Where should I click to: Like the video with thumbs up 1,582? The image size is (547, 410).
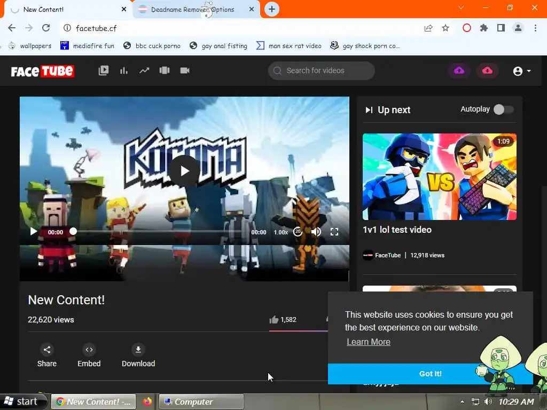283,320
